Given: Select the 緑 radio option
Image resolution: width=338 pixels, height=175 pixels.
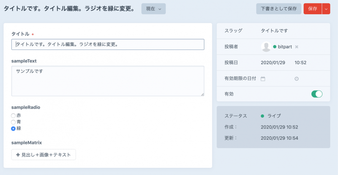Looking at the screenshot, I should point(14,128).
